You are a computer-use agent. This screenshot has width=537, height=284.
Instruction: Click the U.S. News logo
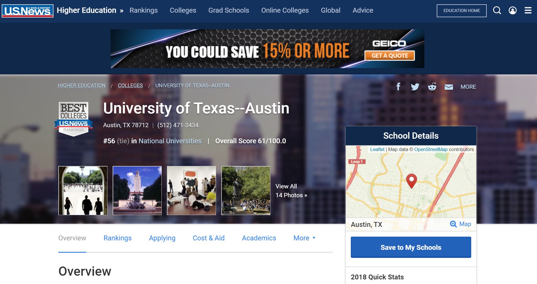28,11
